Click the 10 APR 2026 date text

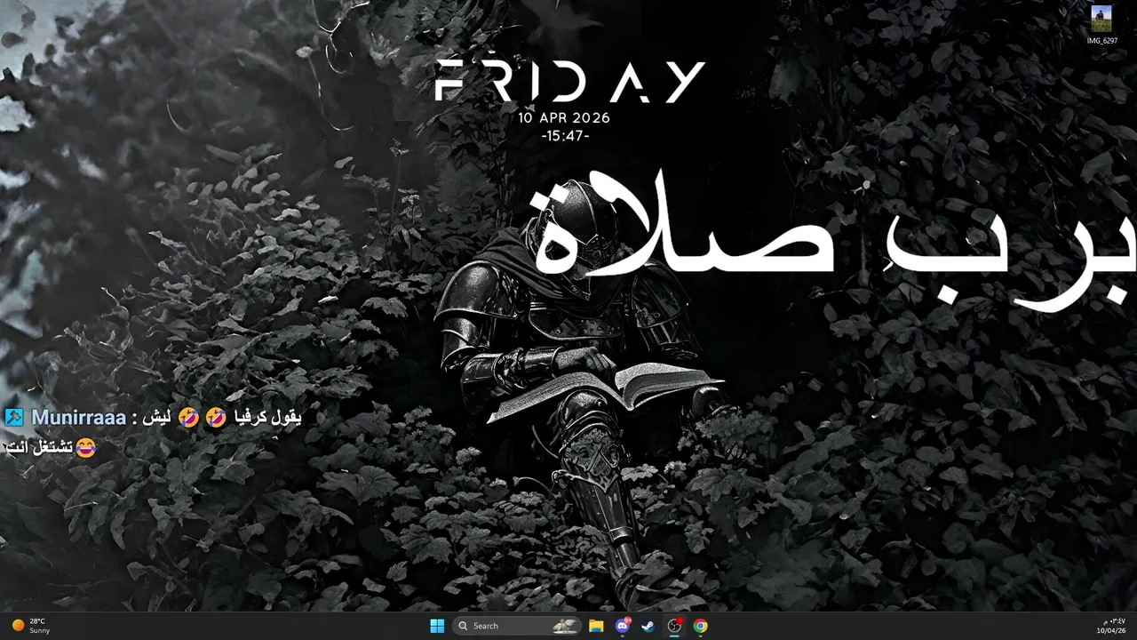565,117
